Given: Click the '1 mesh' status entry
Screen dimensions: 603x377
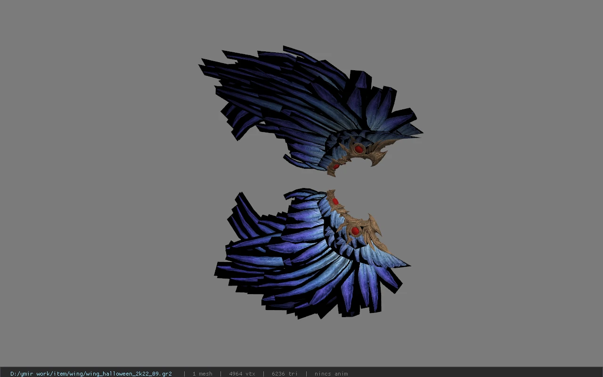Looking at the screenshot, I should click(x=202, y=374).
